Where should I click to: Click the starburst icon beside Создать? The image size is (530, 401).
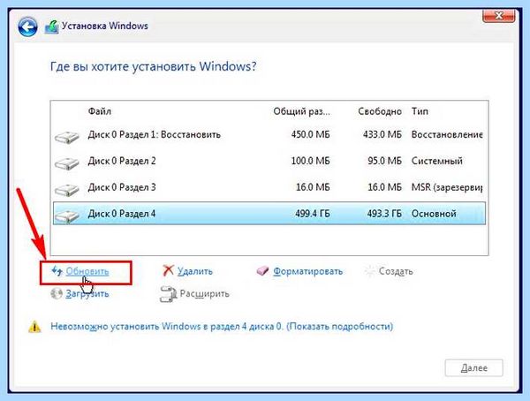click(369, 271)
